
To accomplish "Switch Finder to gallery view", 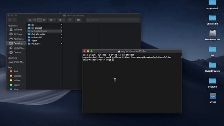I will coord(44,20).
